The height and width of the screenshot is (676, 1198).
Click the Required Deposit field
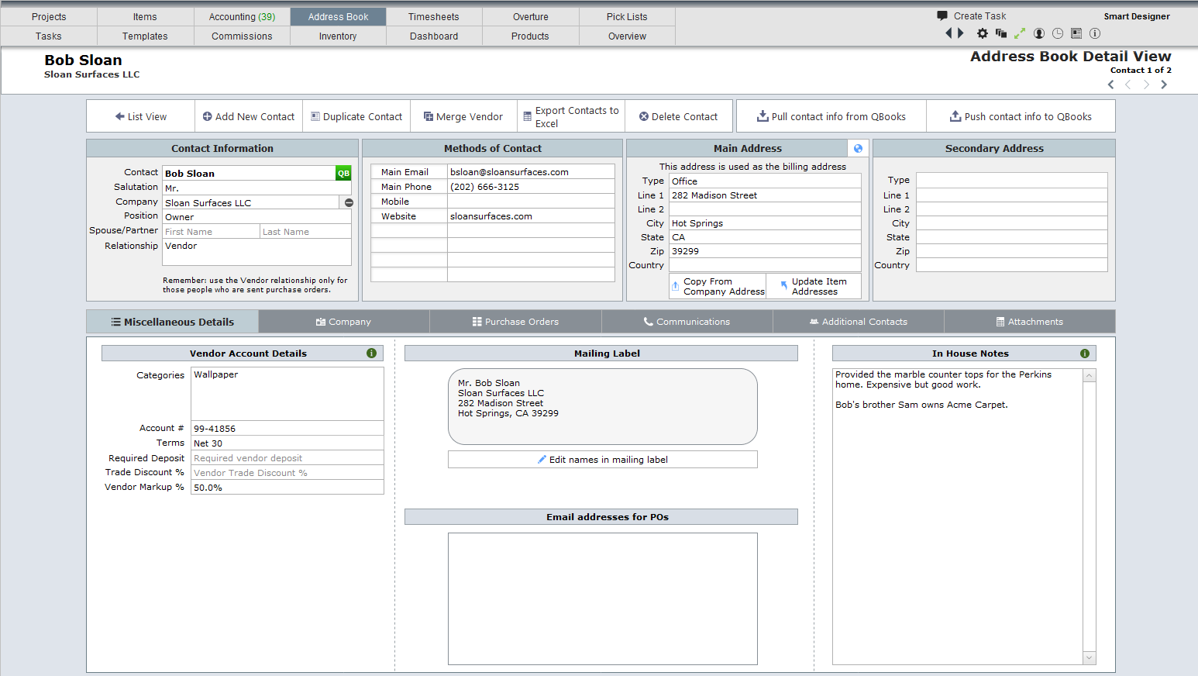[x=287, y=458]
